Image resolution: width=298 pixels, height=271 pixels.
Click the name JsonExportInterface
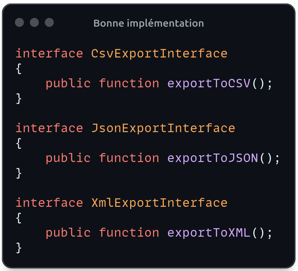(163, 128)
